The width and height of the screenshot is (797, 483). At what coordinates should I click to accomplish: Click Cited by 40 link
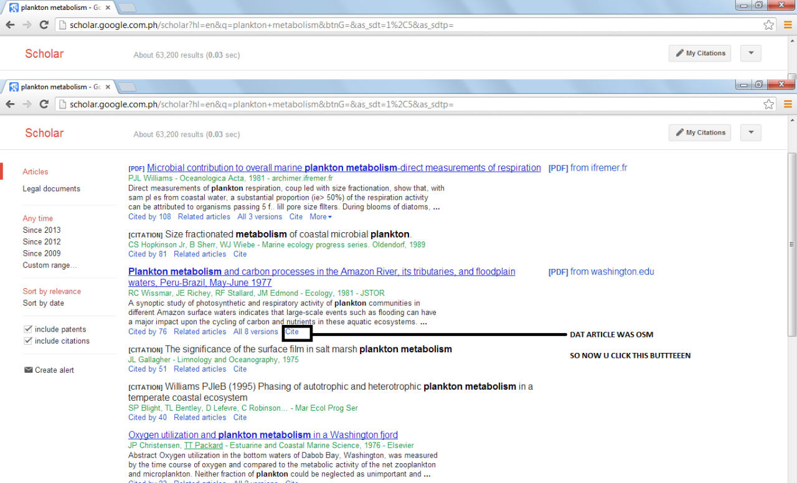[x=148, y=418]
